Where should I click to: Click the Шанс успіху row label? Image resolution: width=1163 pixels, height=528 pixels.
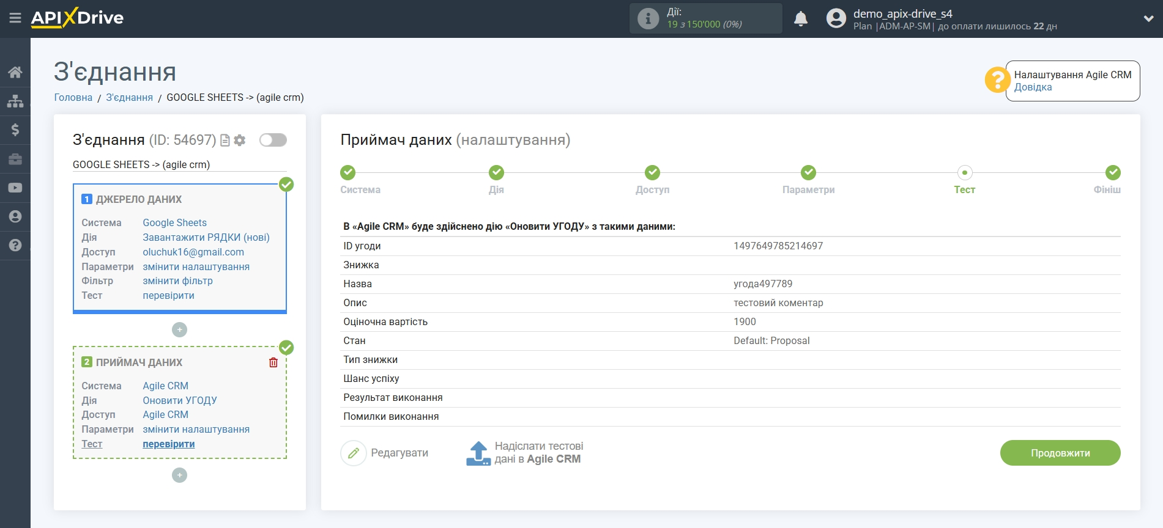click(x=371, y=378)
